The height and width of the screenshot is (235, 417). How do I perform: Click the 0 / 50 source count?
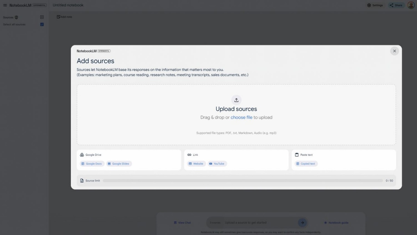389,181
